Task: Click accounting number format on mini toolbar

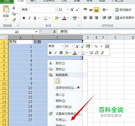Action: pyautogui.click(x=88, y=46)
